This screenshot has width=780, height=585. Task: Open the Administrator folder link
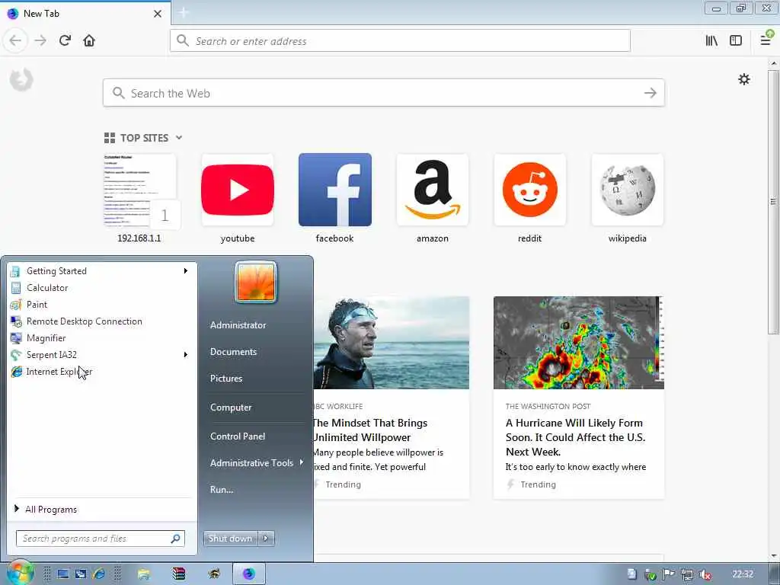point(238,324)
